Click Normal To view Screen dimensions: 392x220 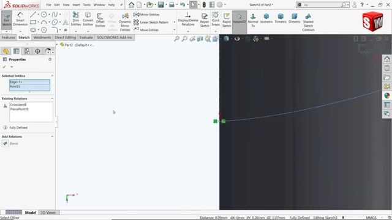pyautogui.click(x=253, y=20)
